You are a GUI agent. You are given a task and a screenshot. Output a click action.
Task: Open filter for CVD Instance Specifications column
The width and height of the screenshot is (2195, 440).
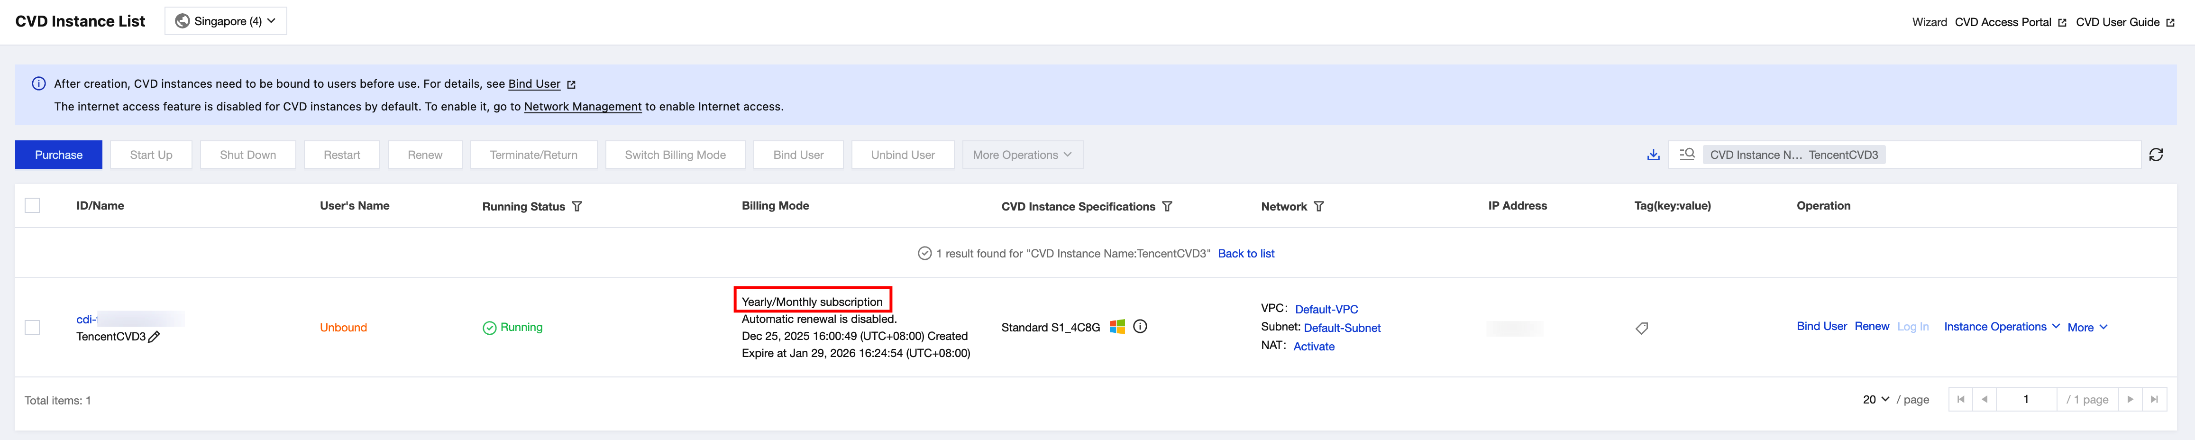coord(1167,206)
